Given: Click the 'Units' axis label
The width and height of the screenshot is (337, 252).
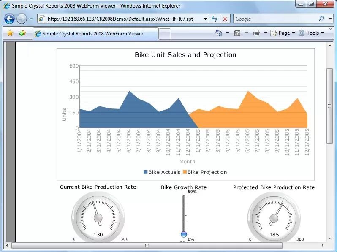Looking at the screenshot, I should 64,114.
